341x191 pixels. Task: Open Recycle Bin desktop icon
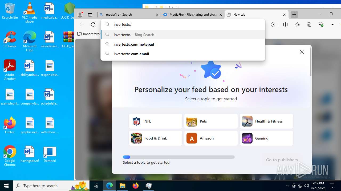[10, 11]
